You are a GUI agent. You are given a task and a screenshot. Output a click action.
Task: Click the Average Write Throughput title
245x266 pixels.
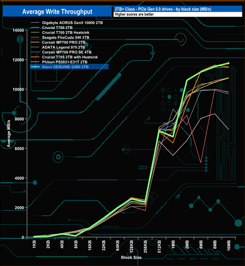click(57, 12)
